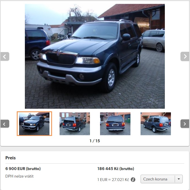Click the 1 EUR = 27.021 Kč rate

click(x=113, y=180)
